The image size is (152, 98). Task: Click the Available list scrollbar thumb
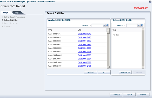[x=108, y=32]
